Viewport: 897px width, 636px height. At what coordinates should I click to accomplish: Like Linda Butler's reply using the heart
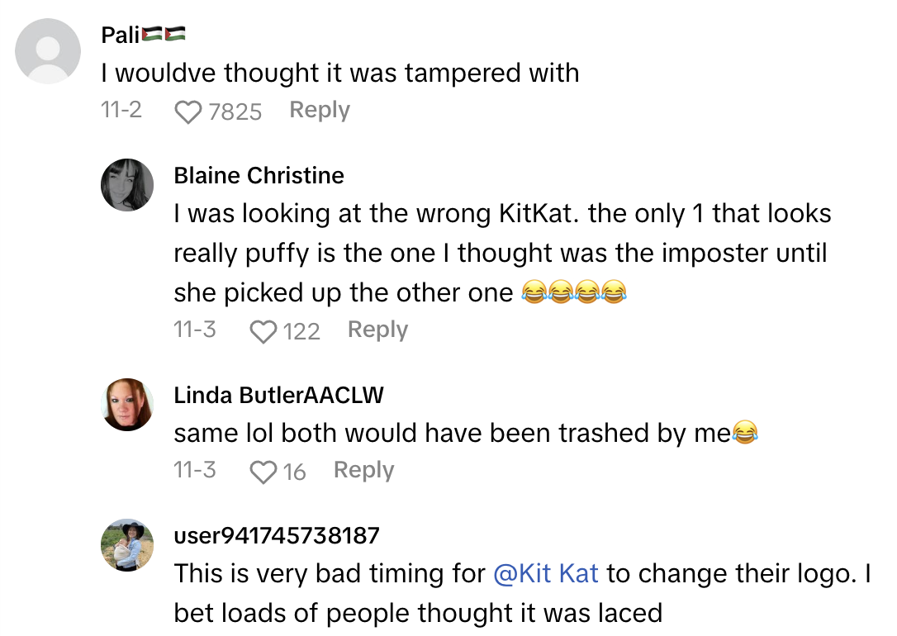263,472
